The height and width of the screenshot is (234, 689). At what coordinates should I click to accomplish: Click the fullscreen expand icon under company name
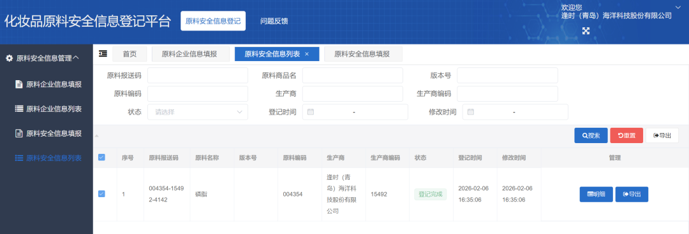point(586,31)
